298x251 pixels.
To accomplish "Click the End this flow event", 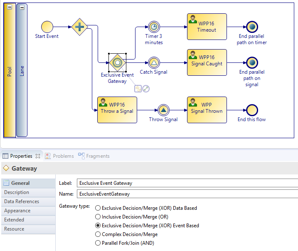I will pyautogui.click(x=252, y=110).
